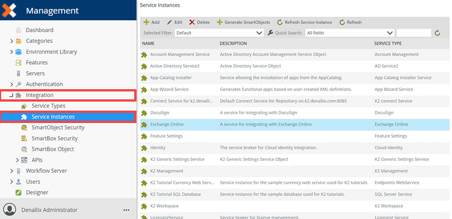Click the Identity row puzzle icon
Screen dimensions: 452x219
pos(144,148)
